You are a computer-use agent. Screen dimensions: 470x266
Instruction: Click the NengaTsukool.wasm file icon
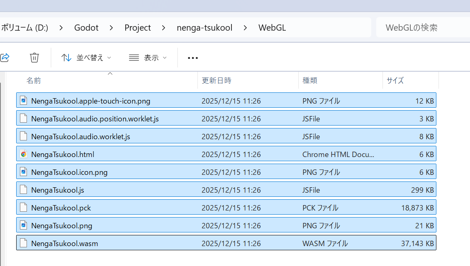pos(24,243)
